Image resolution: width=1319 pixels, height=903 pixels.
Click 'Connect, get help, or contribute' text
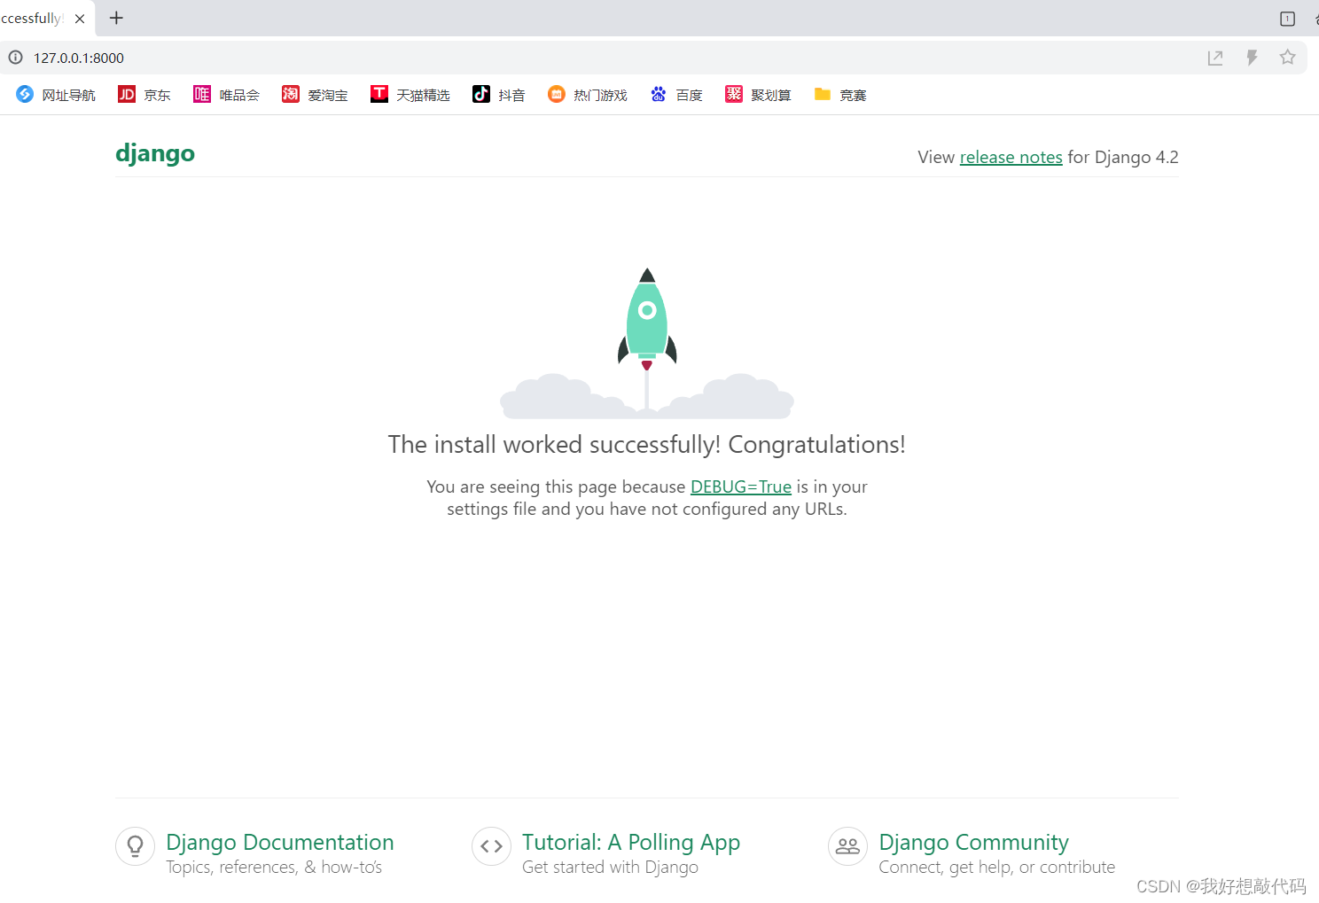[997, 867]
